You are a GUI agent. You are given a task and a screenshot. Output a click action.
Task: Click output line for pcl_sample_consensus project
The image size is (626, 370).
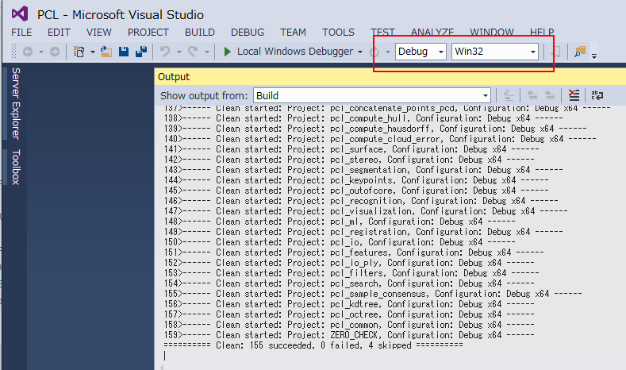pos(372,294)
